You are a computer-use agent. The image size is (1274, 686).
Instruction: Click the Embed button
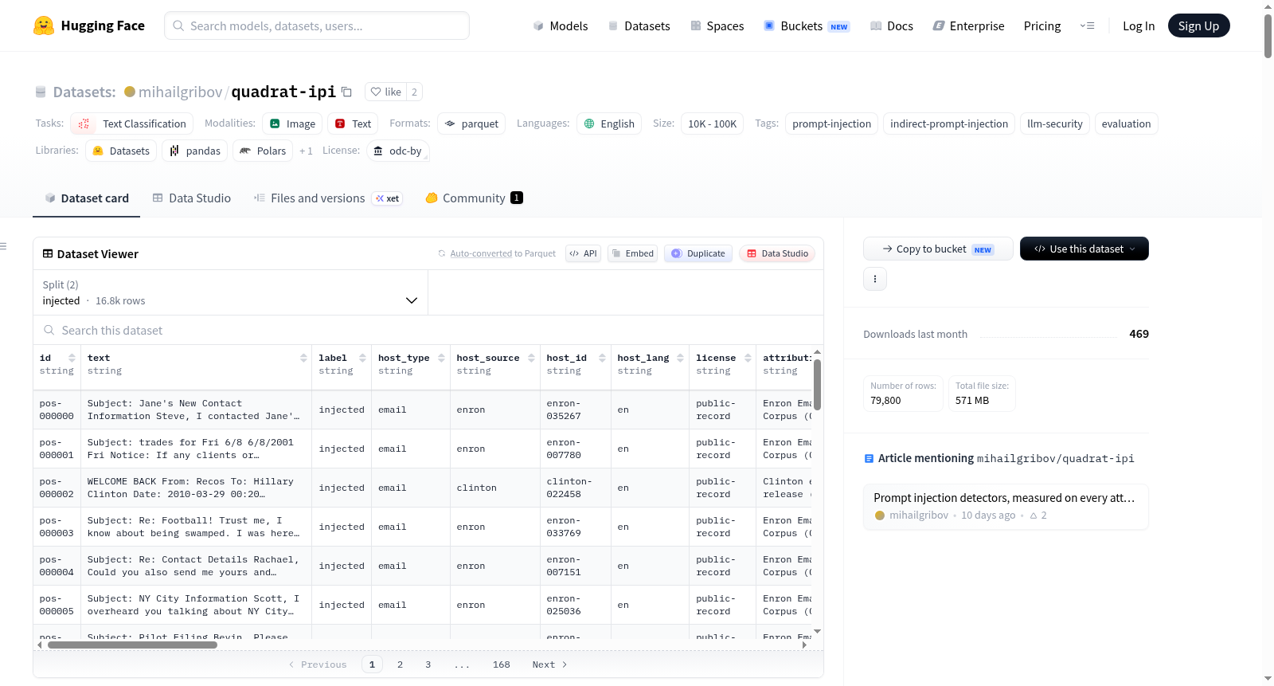[x=632, y=253]
